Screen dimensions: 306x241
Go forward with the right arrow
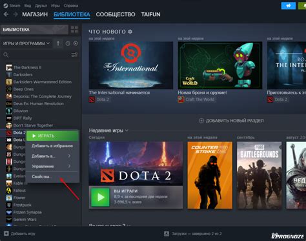pos(15,14)
